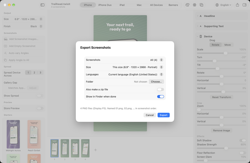
Task: Expand the Headline section
Action: tap(198, 16)
